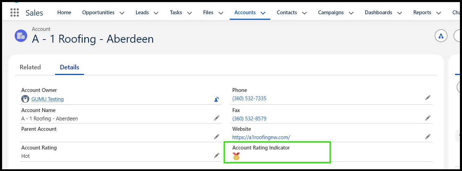Open the Reports navigation tab
The image size is (462, 171).
point(422,12)
